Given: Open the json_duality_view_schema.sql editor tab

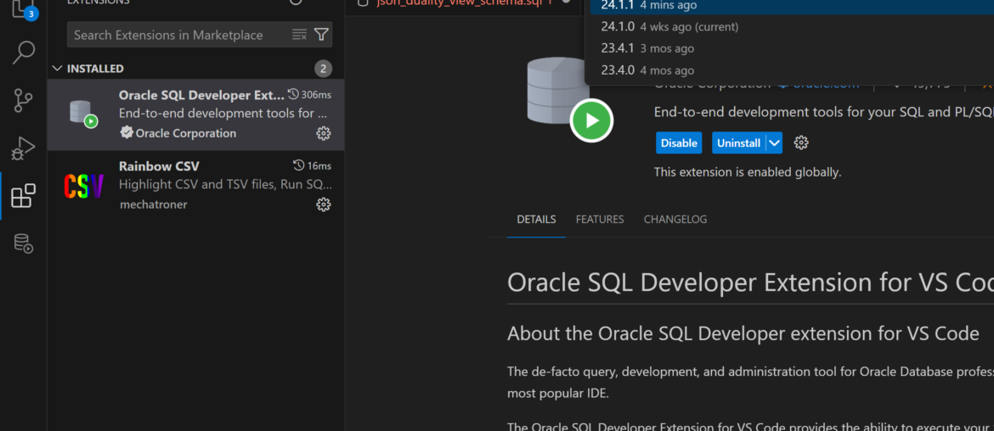Looking at the screenshot, I should 464,3.
